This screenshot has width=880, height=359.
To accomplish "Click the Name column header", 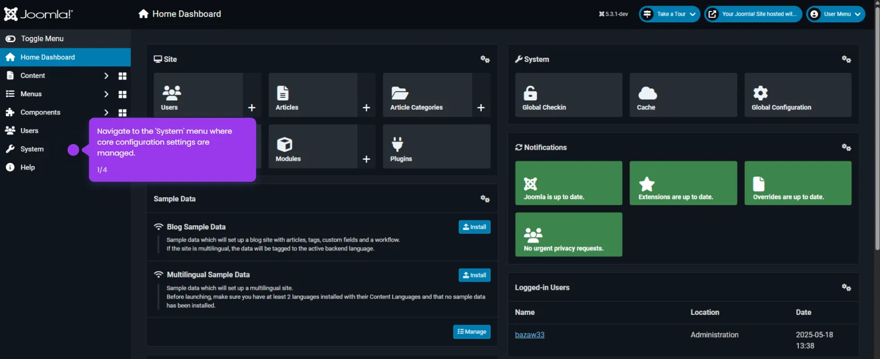I will (525, 312).
